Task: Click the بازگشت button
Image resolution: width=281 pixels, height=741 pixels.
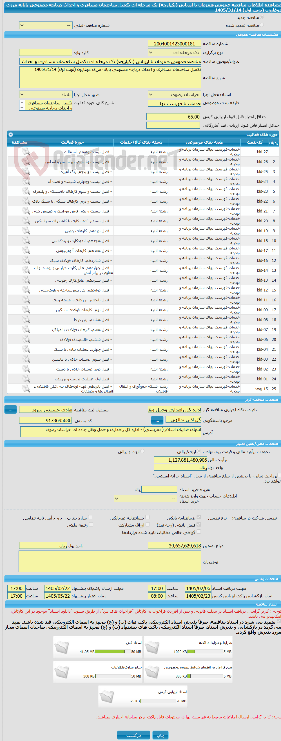Action: [x=133, y=735]
